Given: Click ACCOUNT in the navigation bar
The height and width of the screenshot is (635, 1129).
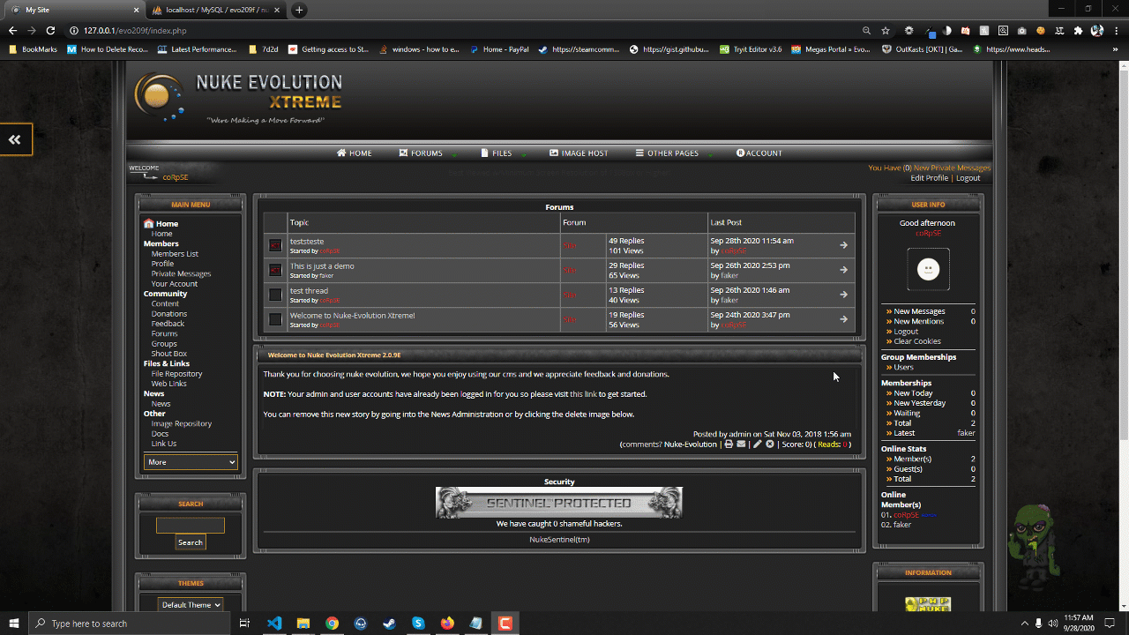Looking at the screenshot, I should [759, 153].
